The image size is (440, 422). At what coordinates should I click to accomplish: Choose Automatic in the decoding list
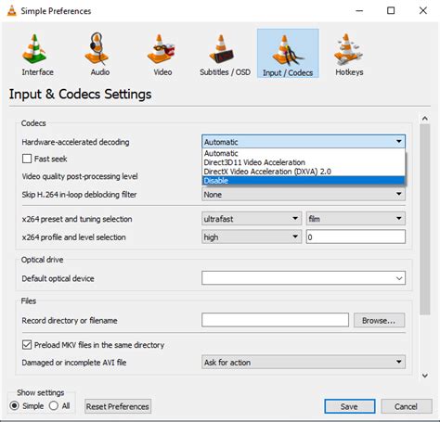304,153
